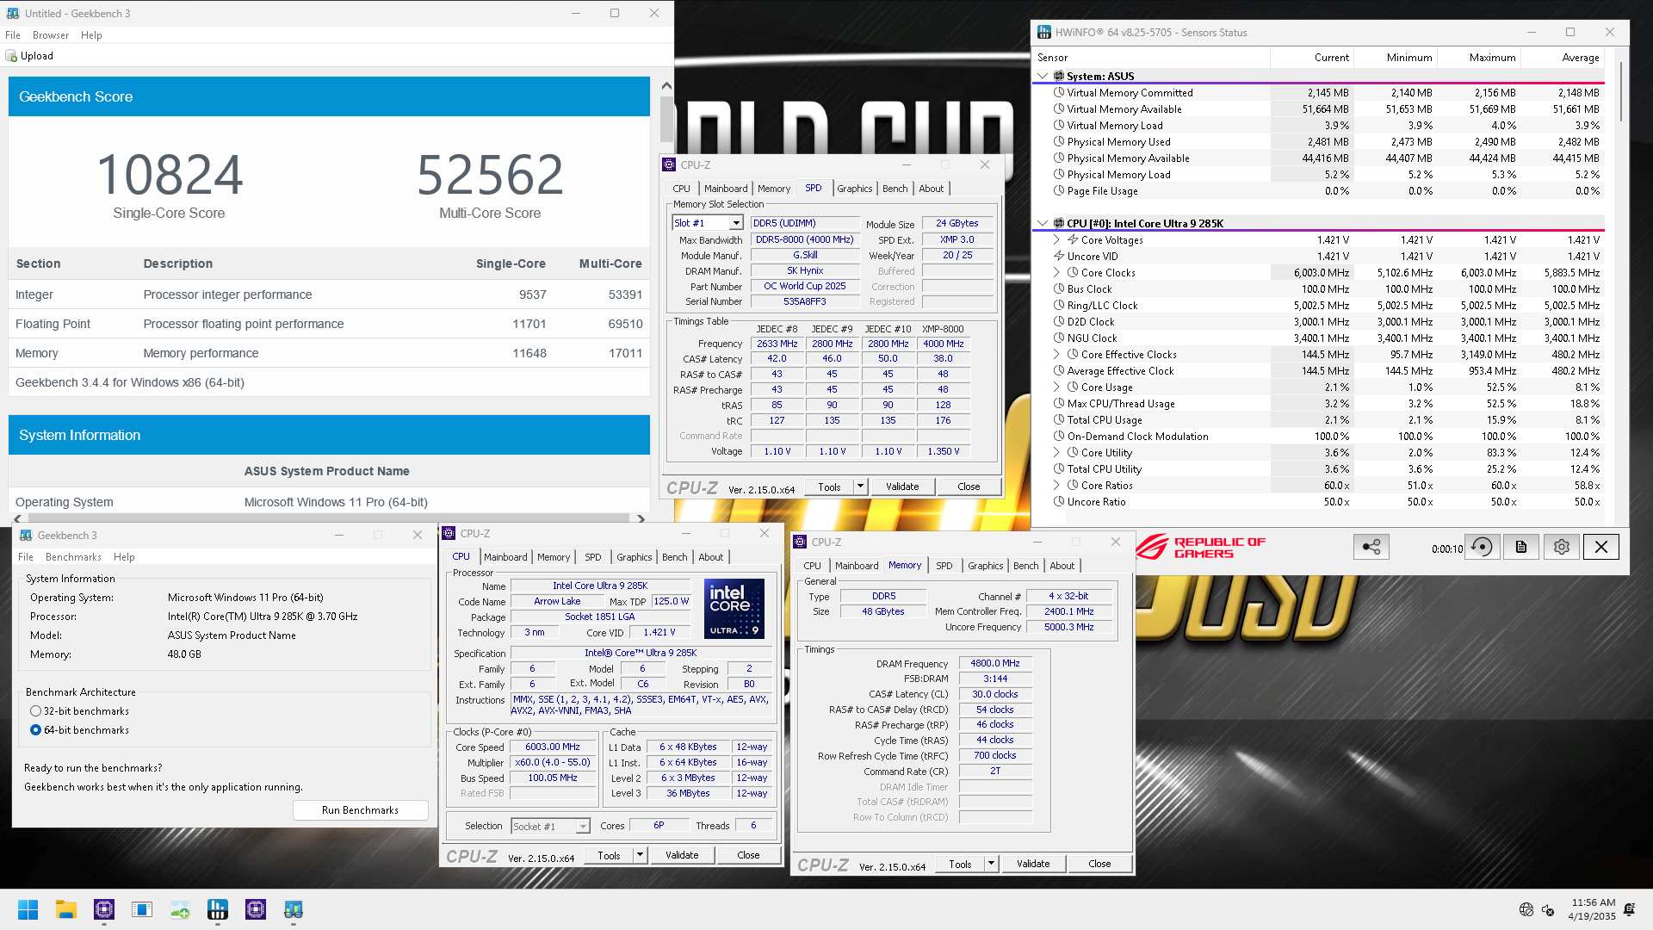Click Close button in CPU-Z CPU window
1653x930 pixels.
(748, 855)
